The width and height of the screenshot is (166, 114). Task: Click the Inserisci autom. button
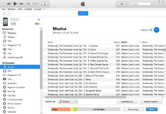point(151,101)
